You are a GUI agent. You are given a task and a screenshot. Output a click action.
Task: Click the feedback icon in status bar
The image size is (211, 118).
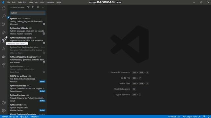(204, 117)
